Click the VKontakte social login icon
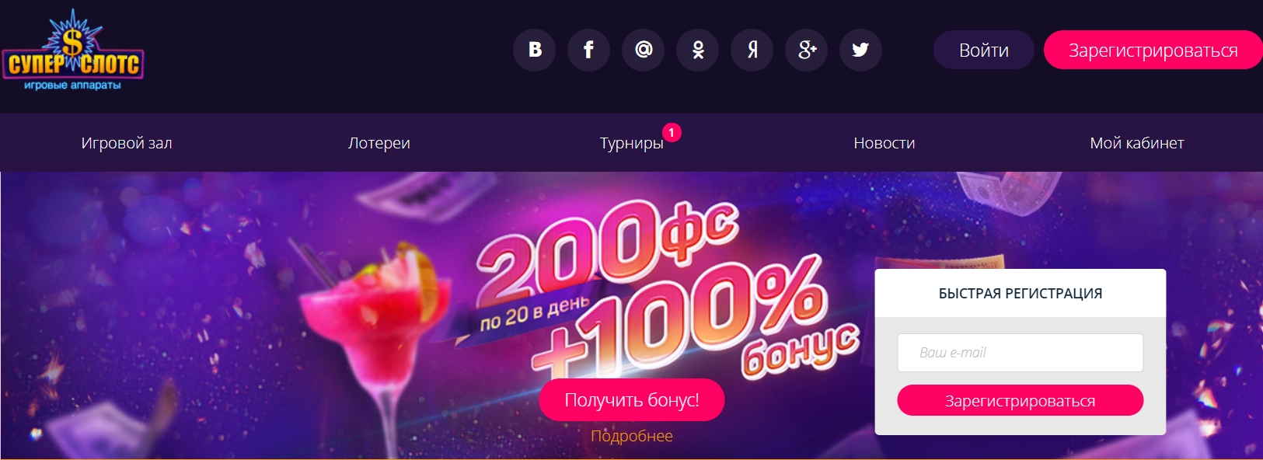1263x460 pixels. click(535, 50)
